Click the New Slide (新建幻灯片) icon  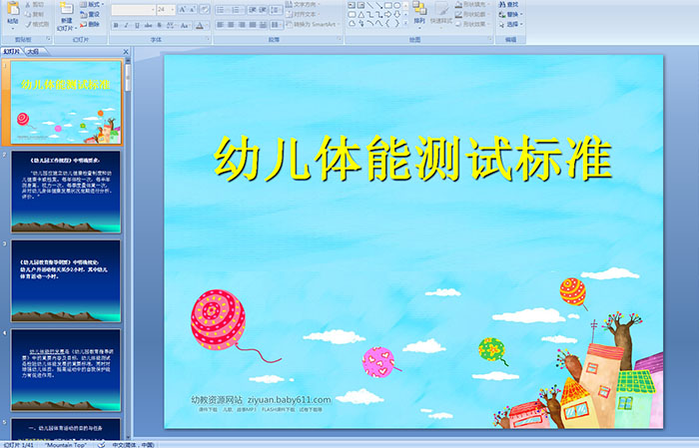coord(66,9)
